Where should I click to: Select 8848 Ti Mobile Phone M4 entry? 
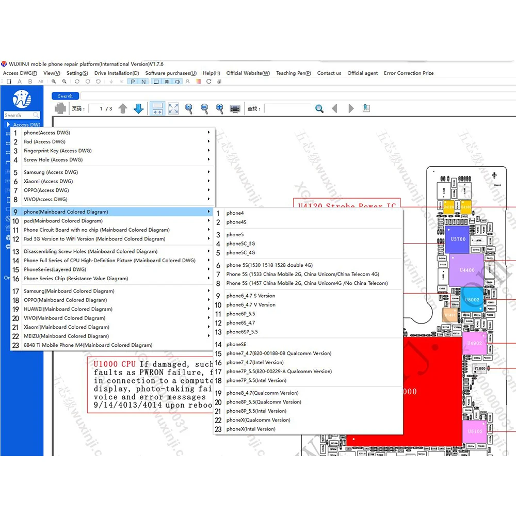[x=113, y=345]
